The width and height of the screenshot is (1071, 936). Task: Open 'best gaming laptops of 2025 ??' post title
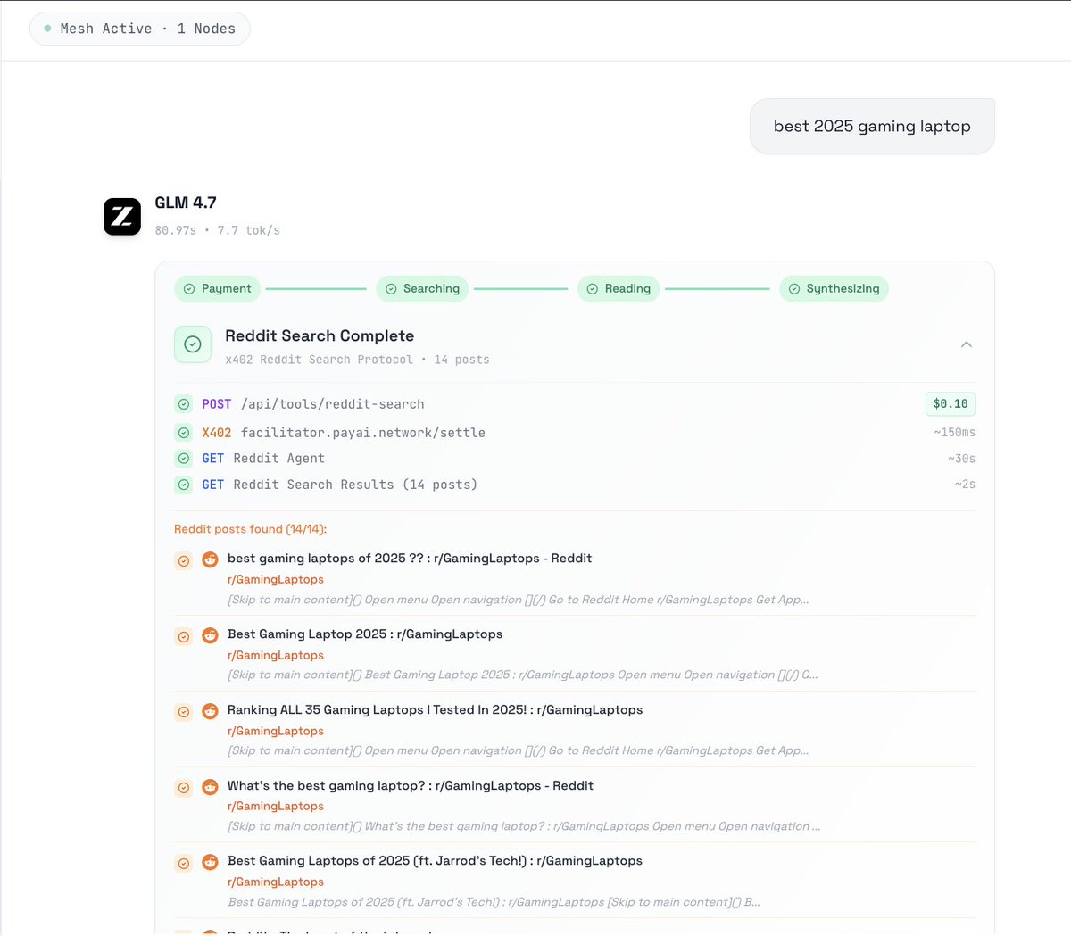pyautogui.click(x=410, y=559)
